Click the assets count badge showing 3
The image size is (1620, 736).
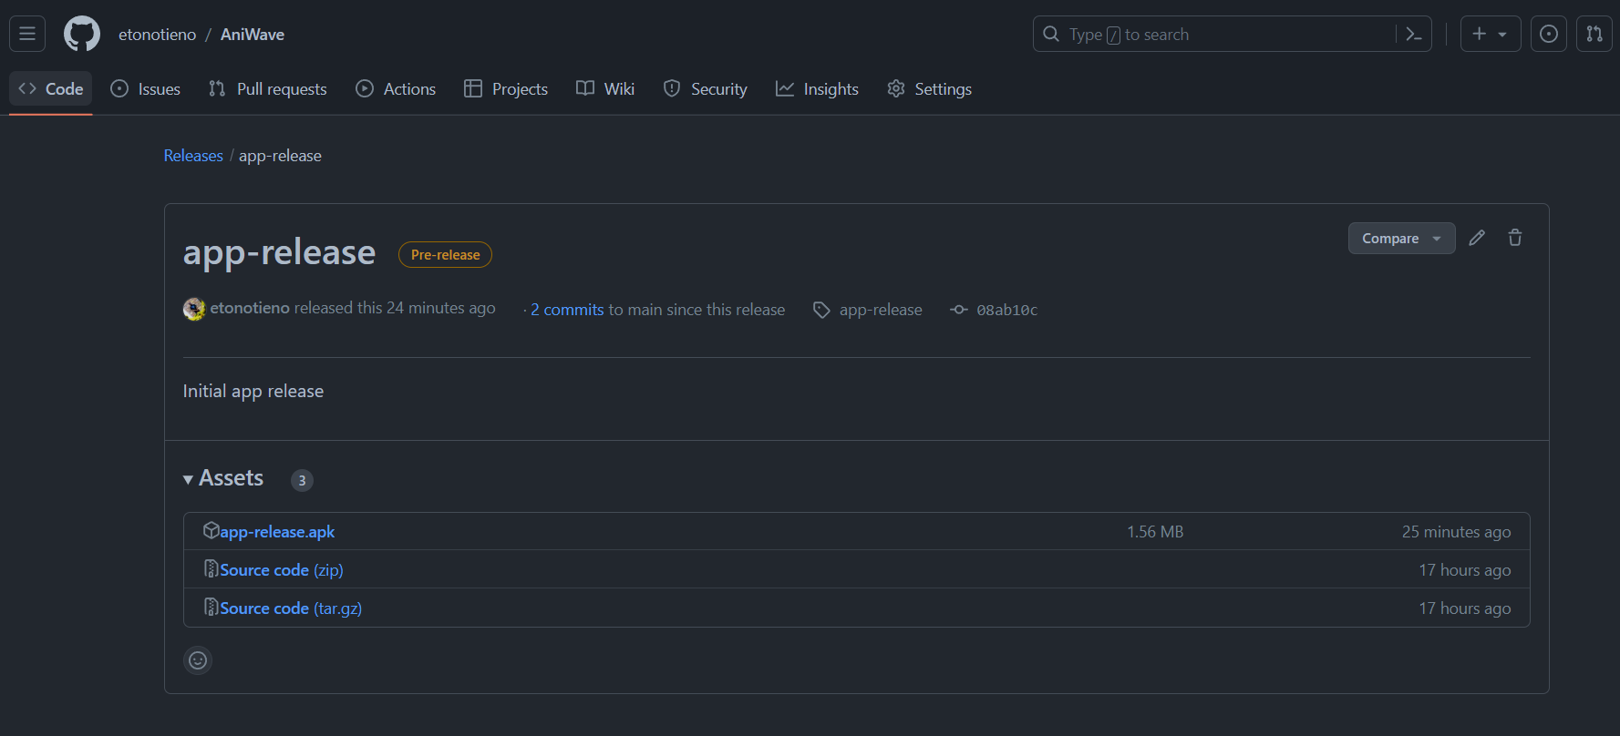tap(302, 480)
